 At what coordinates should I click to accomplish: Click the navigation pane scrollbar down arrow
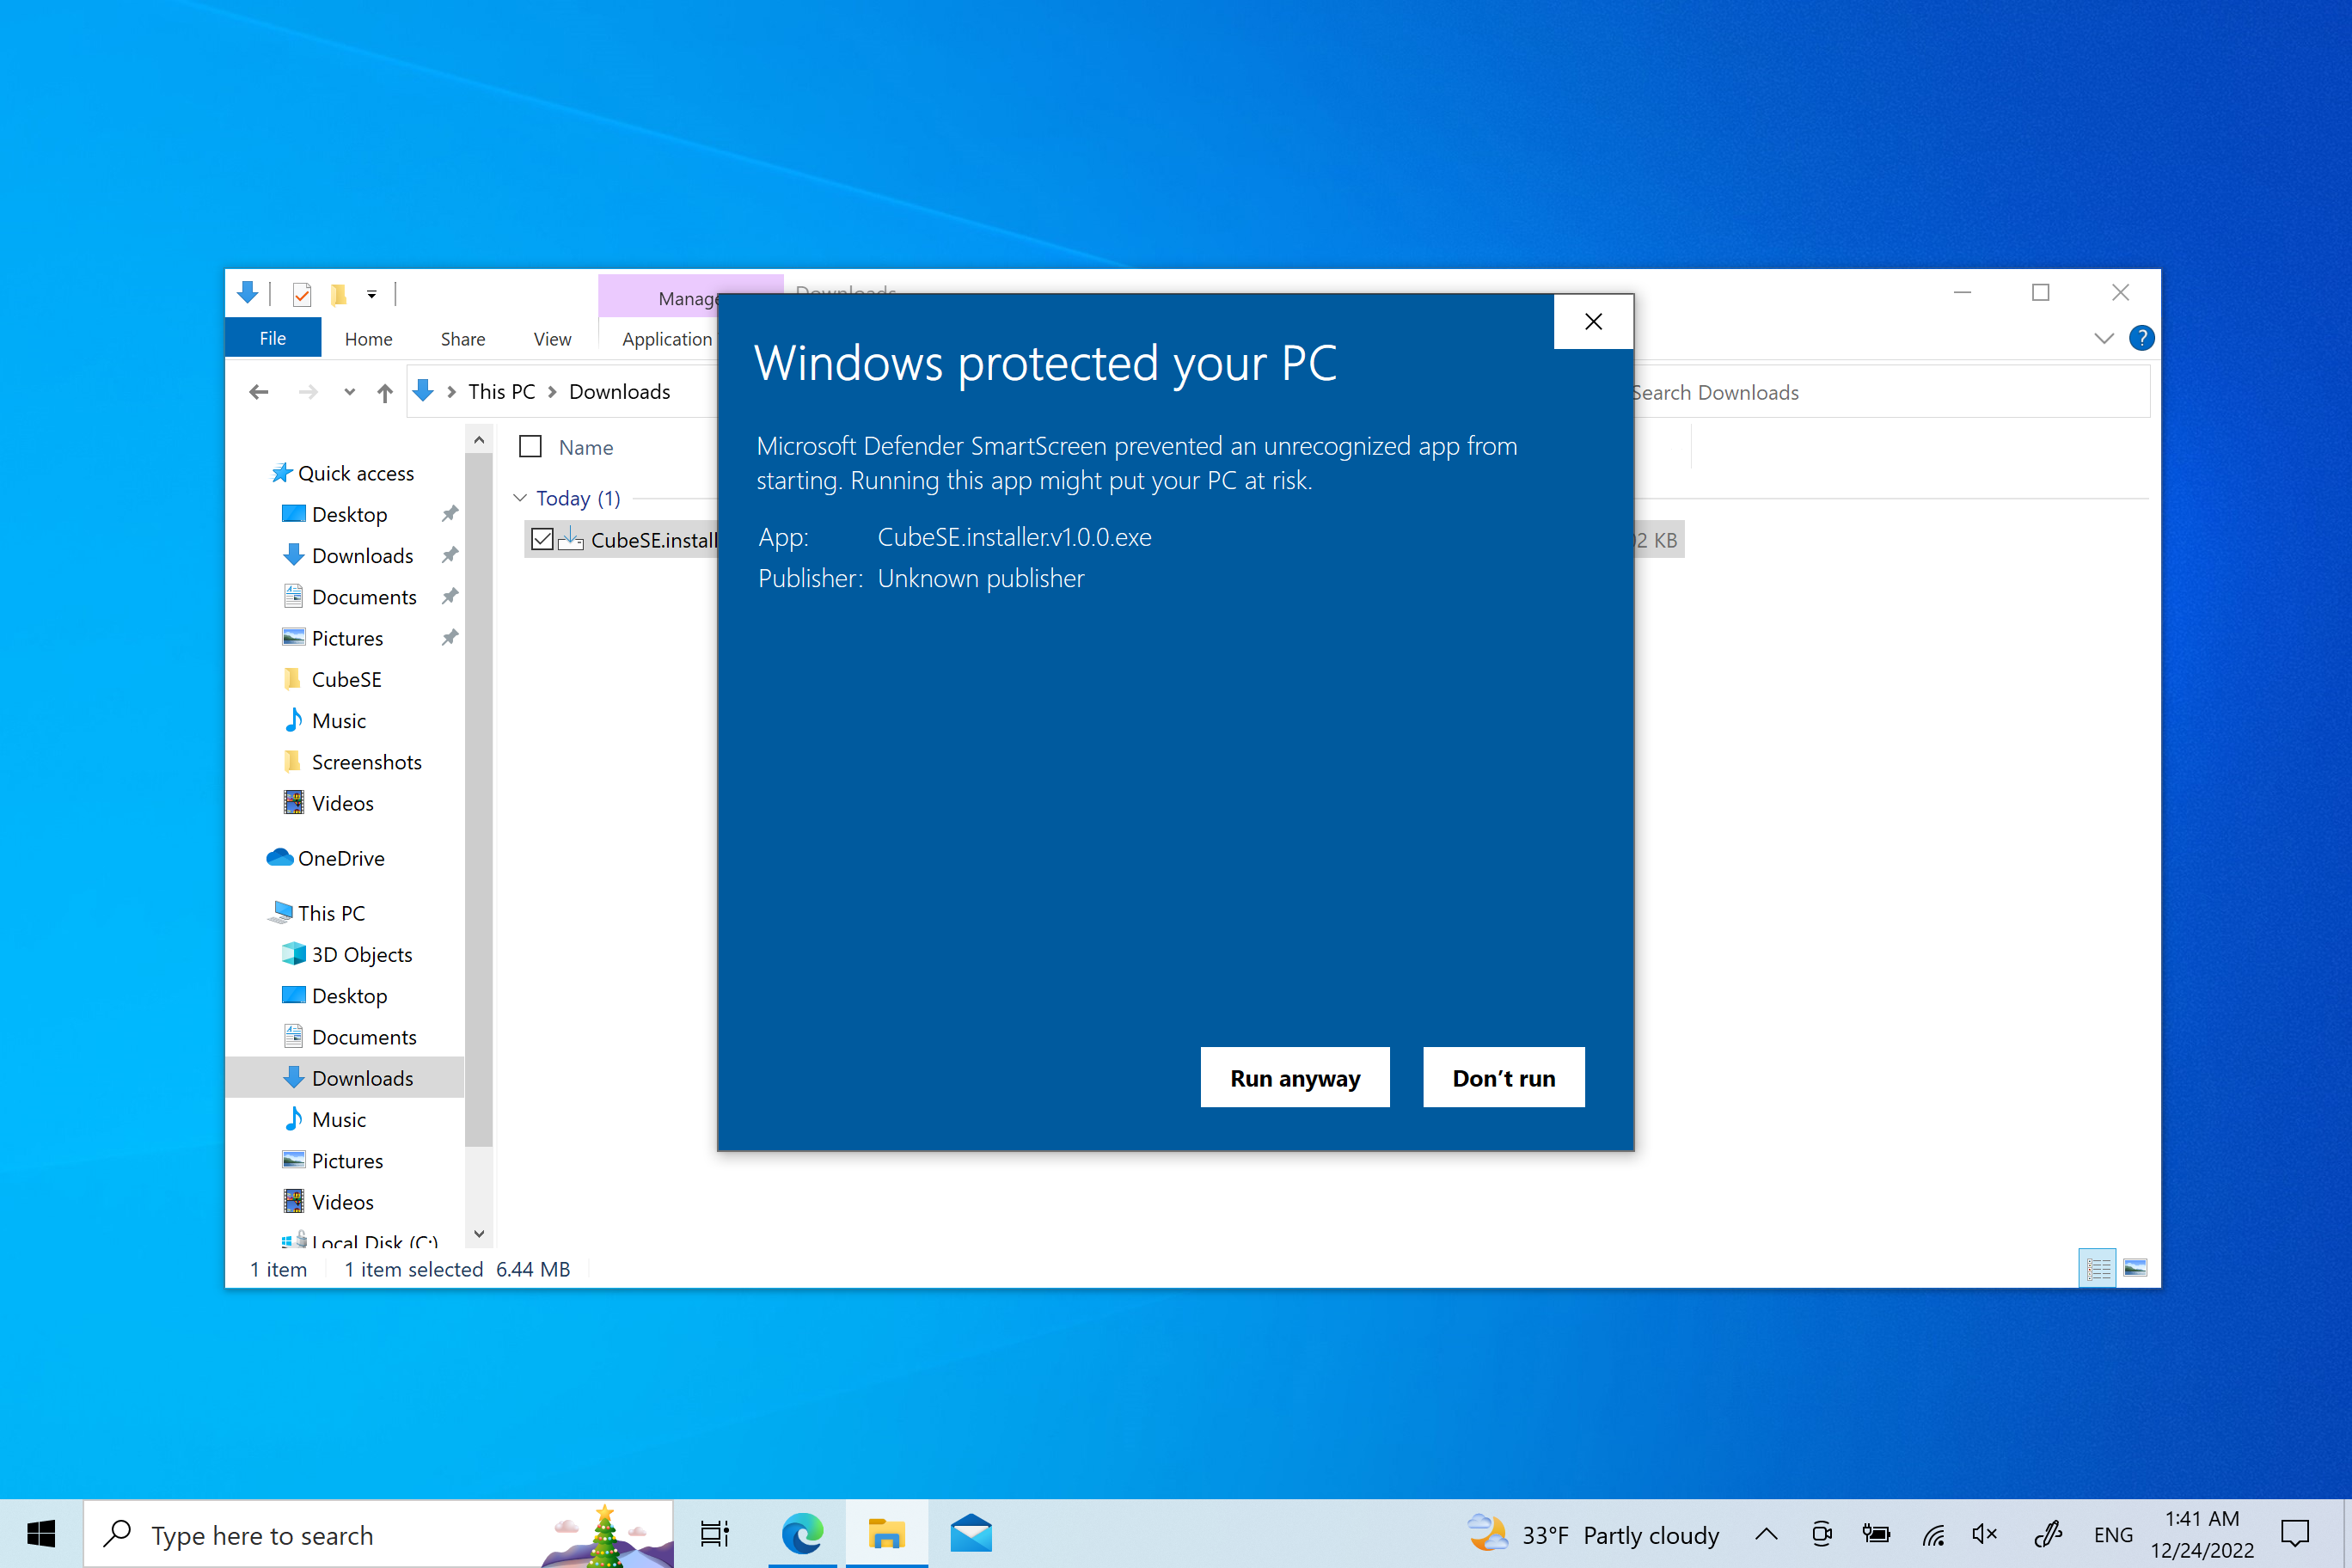point(479,1234)
